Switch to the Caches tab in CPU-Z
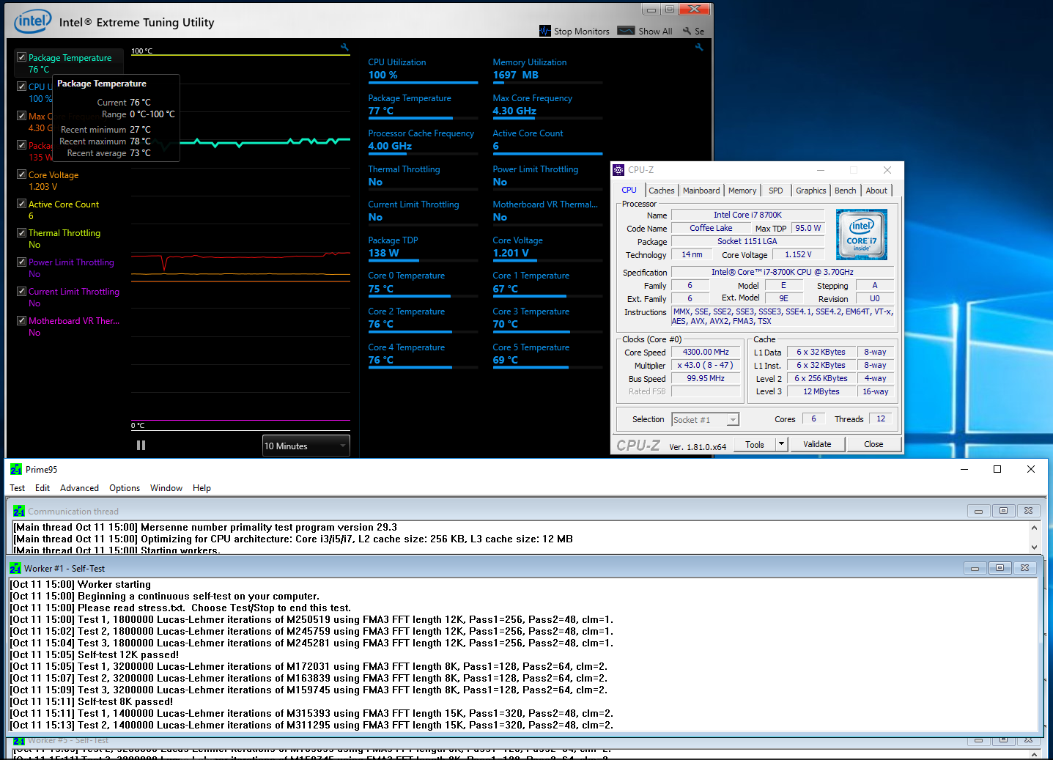The height and width of the screenshot is (760, 1053). [662, 191]
